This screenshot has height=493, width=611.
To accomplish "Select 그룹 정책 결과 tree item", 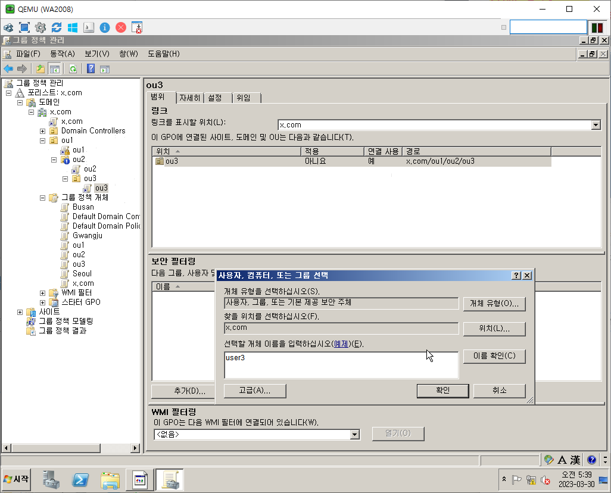I will pos(63,331).
